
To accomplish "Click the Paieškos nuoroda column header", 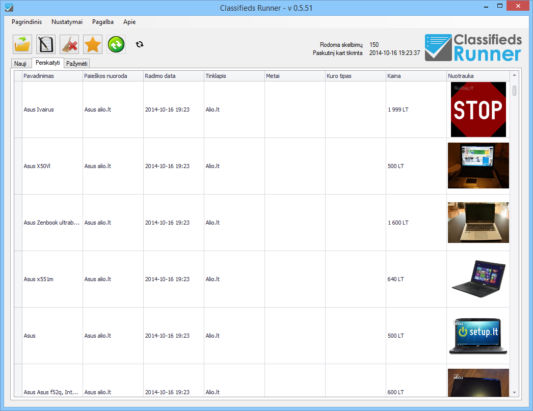I will click(113, 76).
